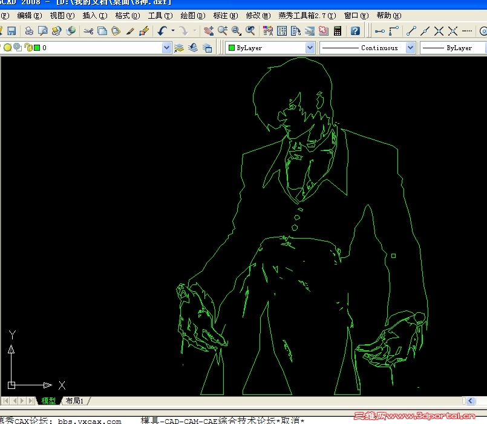This screenshot has width=487, height=424.
Task: Select the Apparent Intersection snap
Action: pyautogui.click(x=453, y=31)
